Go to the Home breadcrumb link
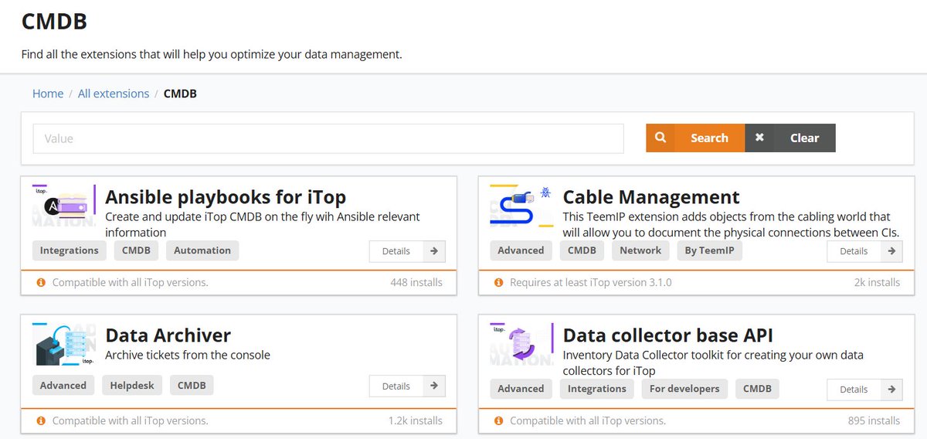 pos(48,94)
